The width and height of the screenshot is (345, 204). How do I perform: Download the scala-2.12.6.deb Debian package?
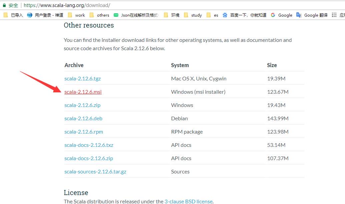83,118
